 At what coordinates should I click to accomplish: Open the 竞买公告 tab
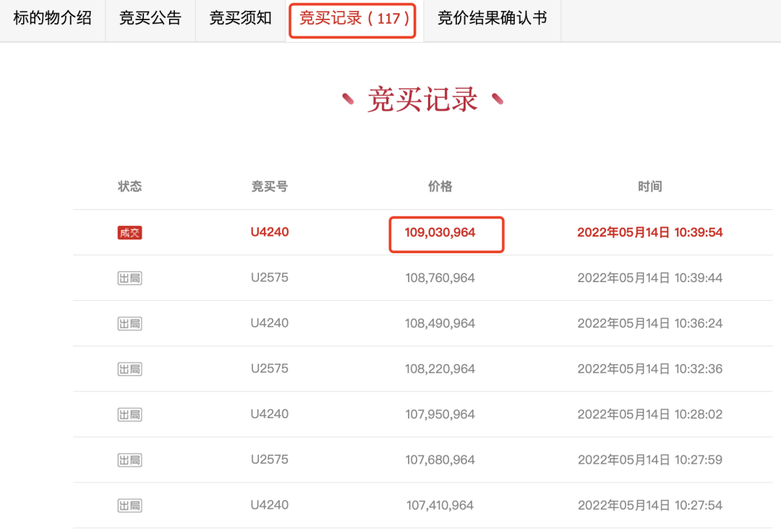pyautogui.click(x=150, y=20)
